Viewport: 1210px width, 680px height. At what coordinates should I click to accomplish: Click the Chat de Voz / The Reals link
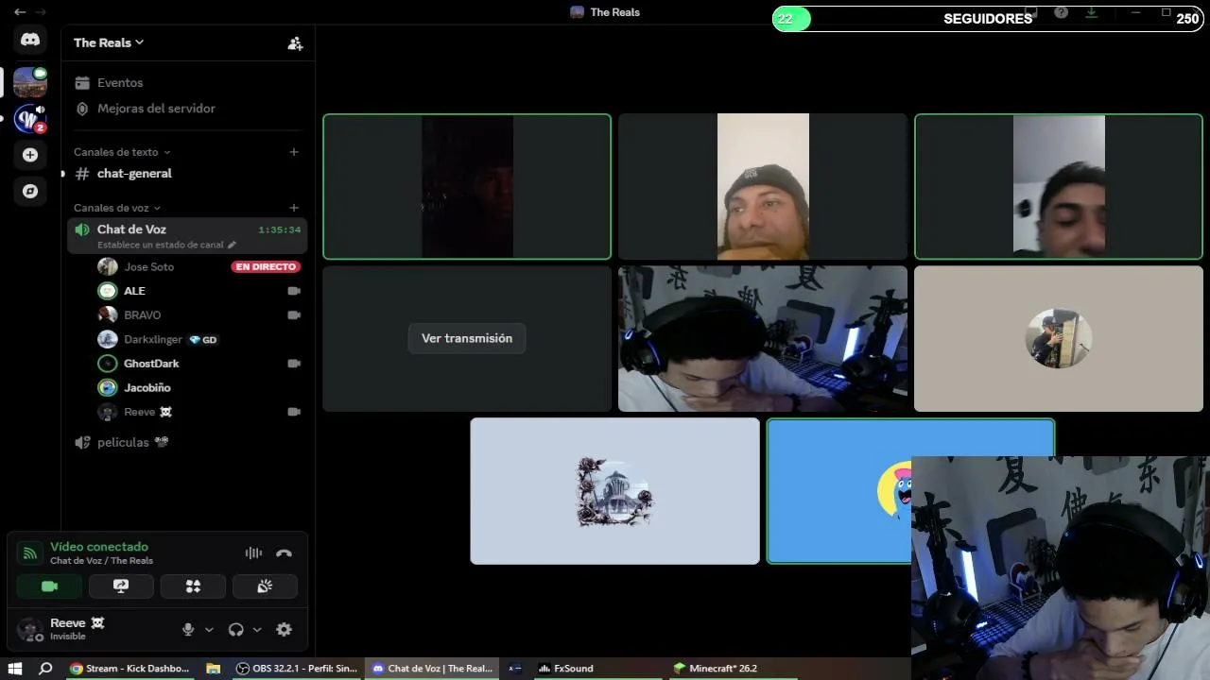(x=101, y=561)
